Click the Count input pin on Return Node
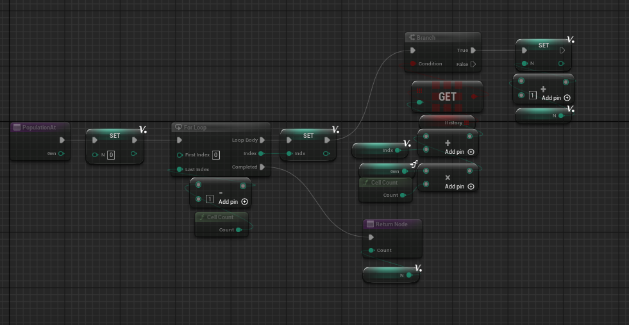Screen dimensions: 629x325 click(x=371, y=251)
